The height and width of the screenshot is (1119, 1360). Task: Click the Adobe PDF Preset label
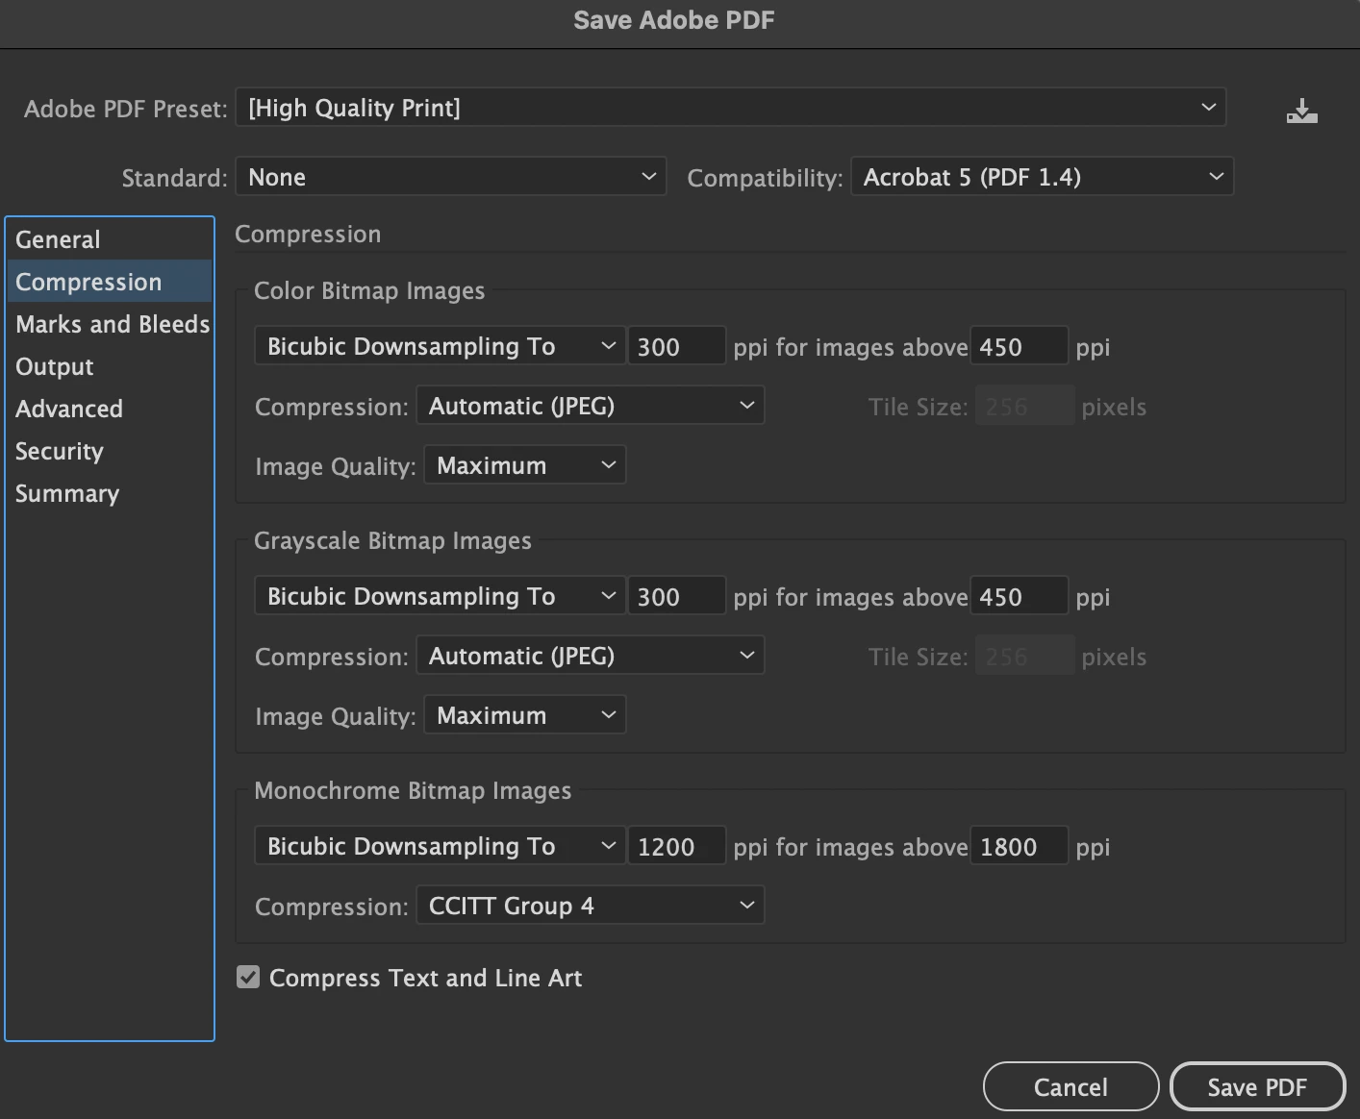click(126, 109)
